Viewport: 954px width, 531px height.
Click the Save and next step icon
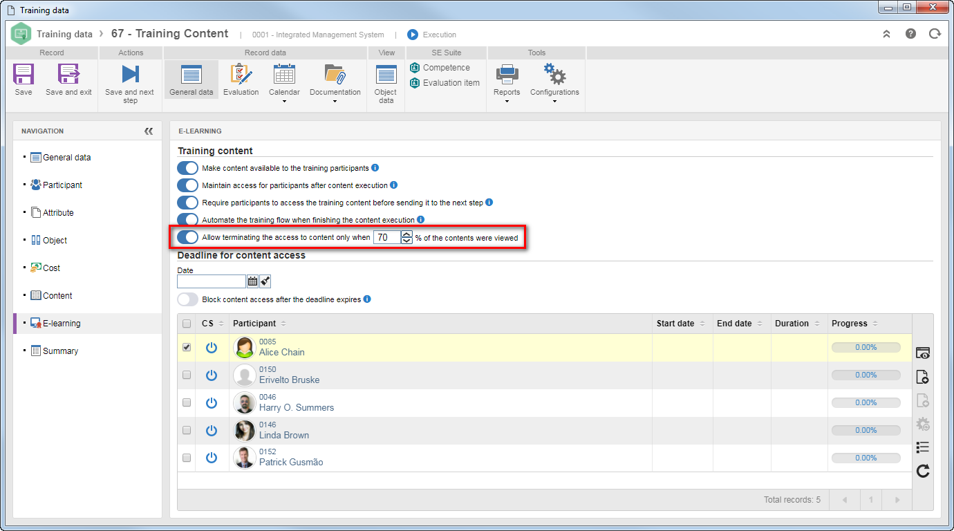point(130,74)
